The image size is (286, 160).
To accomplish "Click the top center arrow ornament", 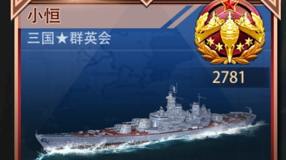I will click(147, 3).
